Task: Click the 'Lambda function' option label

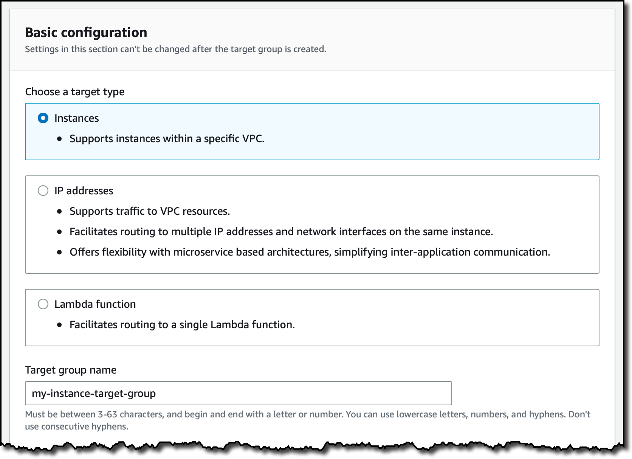Action: coord(95,304)
